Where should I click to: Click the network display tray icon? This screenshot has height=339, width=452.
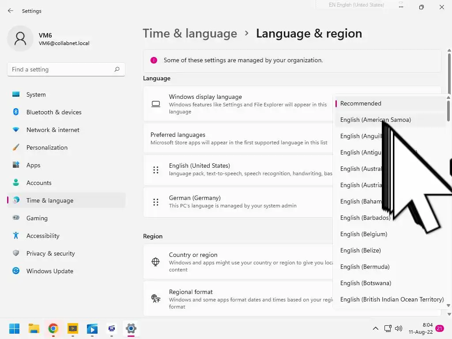[388, 328]
